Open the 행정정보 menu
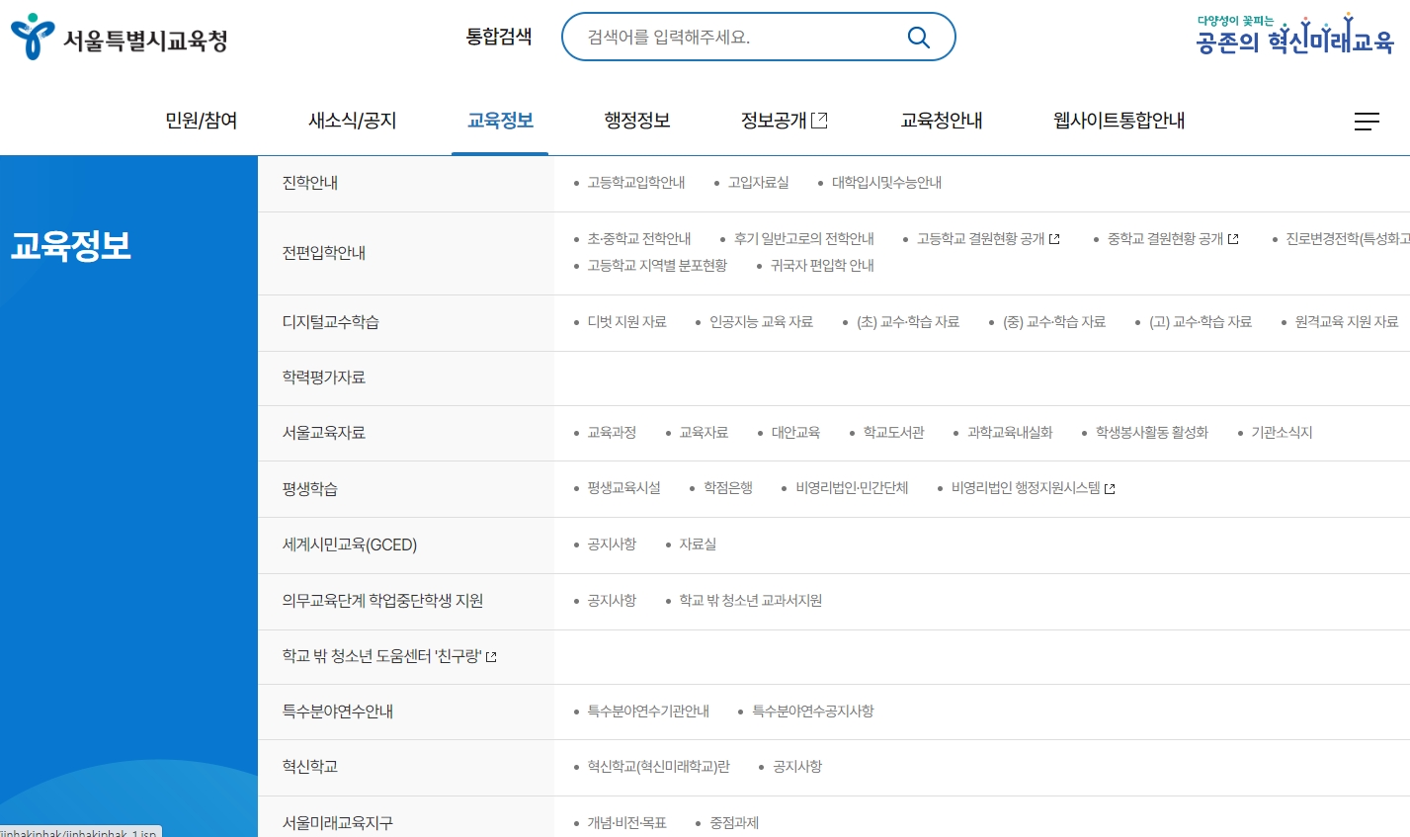This screenshot has height=837, width=1410. (637, 121)
